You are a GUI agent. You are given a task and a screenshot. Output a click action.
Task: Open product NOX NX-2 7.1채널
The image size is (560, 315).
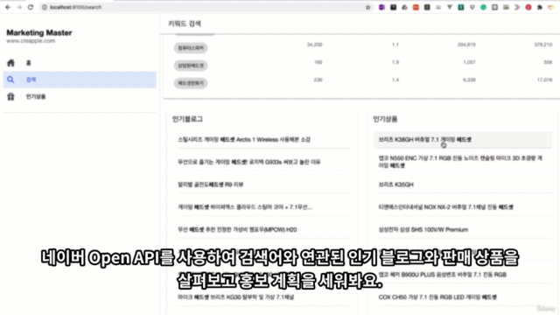point(445,207)
